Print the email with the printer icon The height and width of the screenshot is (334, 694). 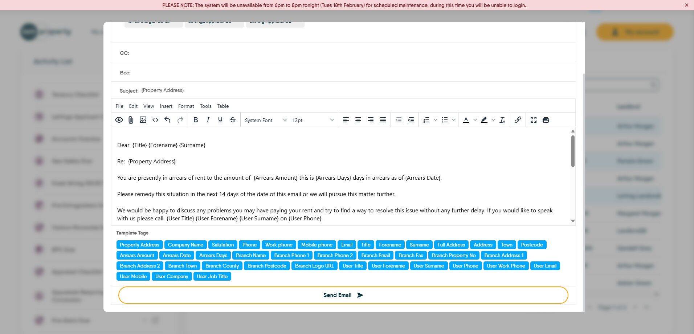(546, 120)
